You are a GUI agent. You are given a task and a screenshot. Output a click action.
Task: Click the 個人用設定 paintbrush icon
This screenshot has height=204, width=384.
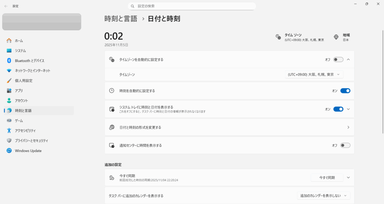tap(9, 81)
